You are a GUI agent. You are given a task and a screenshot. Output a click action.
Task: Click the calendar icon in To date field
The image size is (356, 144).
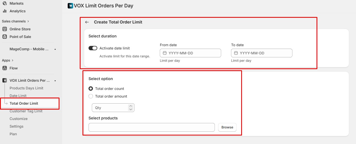pos(236,53)
